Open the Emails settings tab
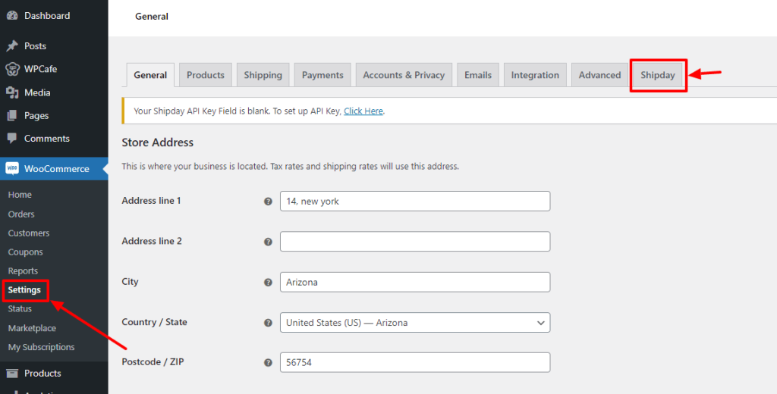 478,75
